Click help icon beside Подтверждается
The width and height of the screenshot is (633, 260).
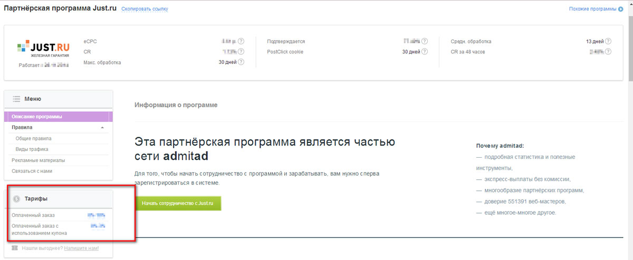425,41
